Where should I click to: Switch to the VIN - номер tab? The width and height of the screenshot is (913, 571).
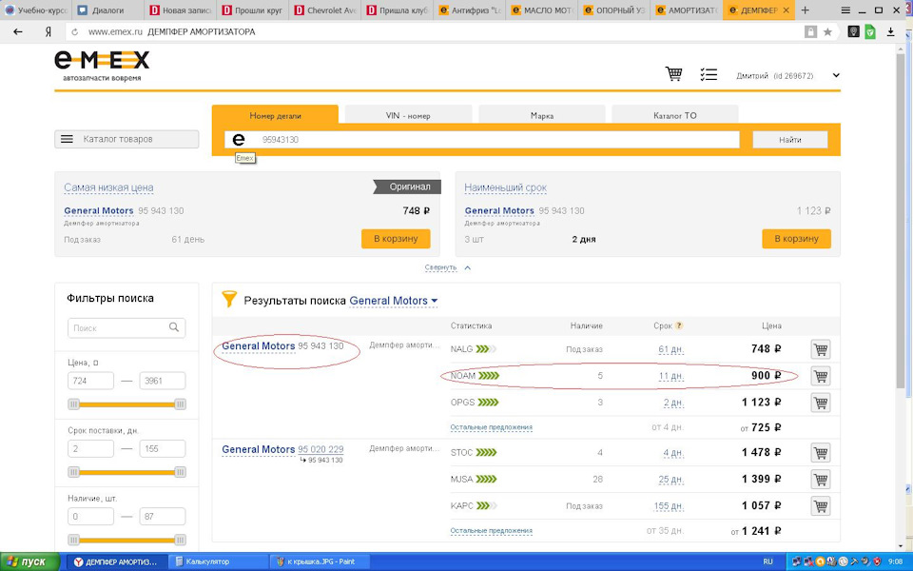408,115
